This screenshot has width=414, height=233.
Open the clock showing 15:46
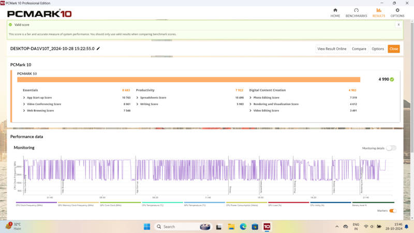[394, 226]
